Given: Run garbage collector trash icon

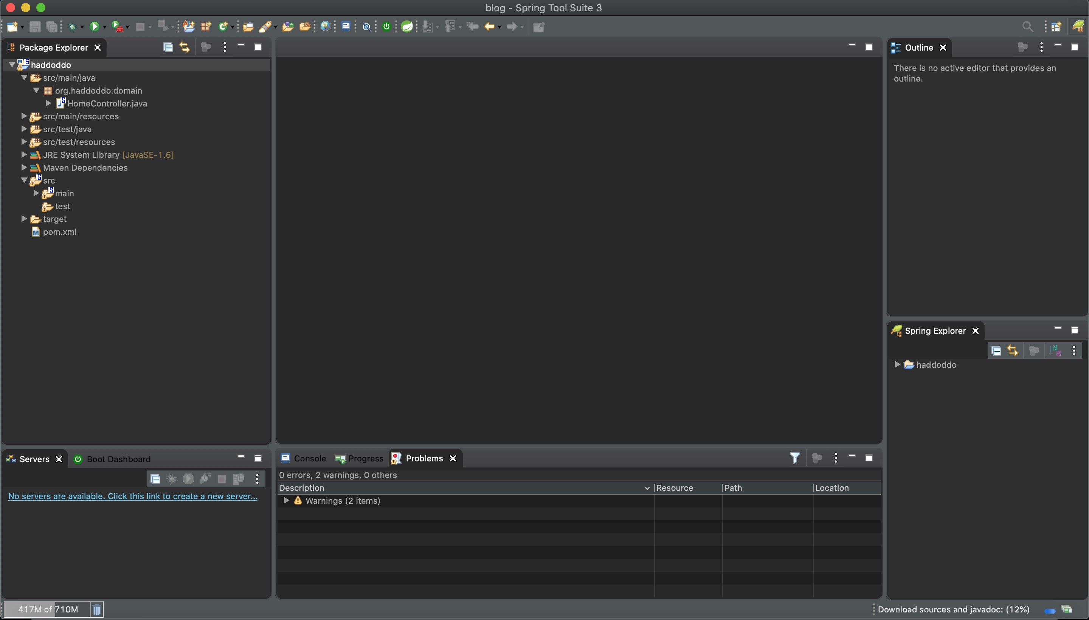Looking at the screenshot, I should coord(97,609).
